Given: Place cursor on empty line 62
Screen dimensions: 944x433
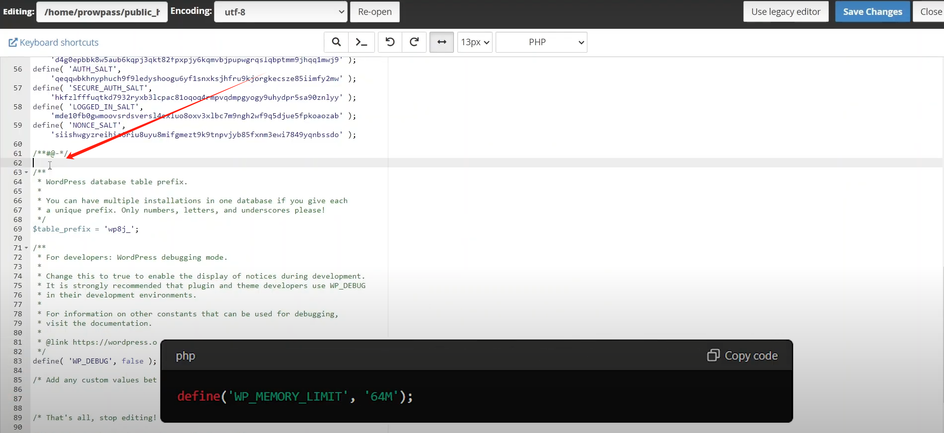Looking at the screenshot, I should [x=199, y=163].
